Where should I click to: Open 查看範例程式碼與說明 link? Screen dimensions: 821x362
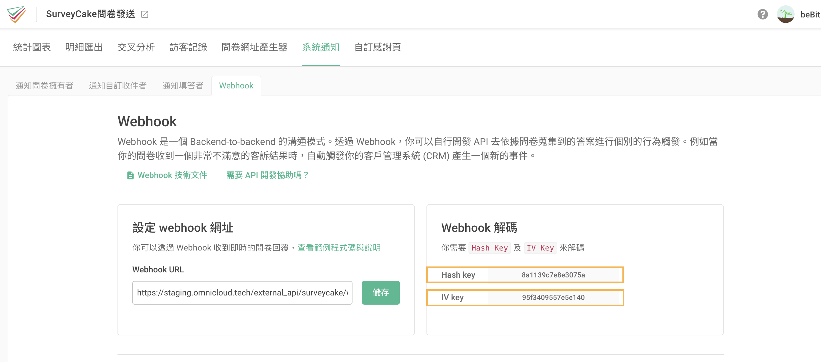pos(339,248)
